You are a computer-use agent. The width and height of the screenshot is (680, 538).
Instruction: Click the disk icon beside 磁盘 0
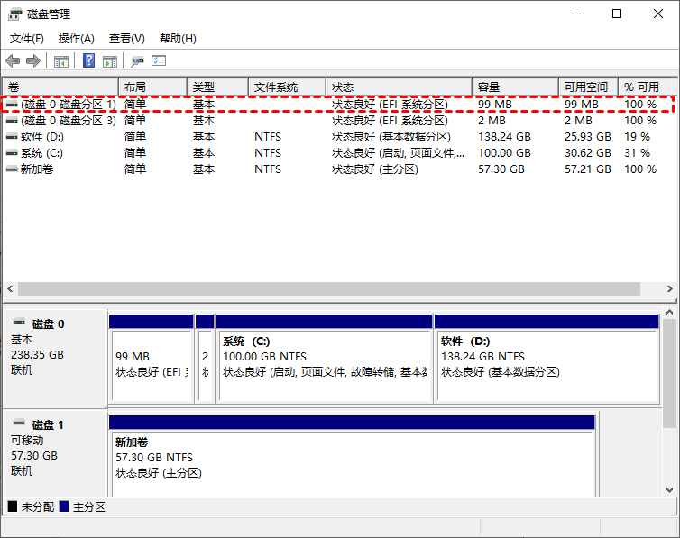point(19,322)
